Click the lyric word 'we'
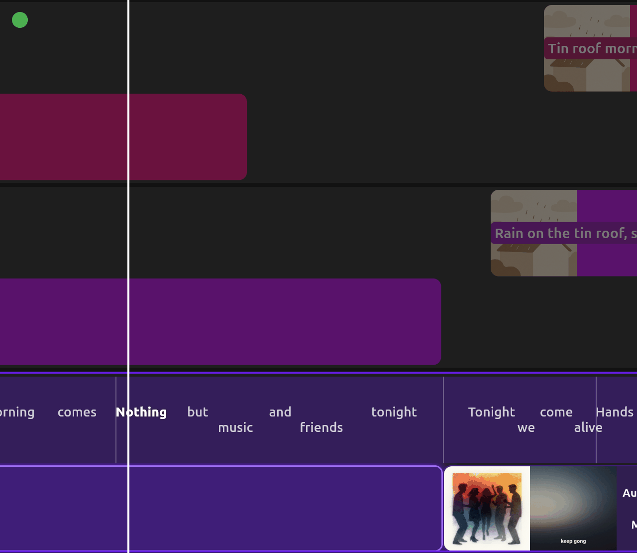The width and height of the screenshot is (637, 553). tap(526, 427)
